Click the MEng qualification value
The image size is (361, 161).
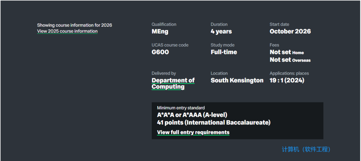coord(160,32)
